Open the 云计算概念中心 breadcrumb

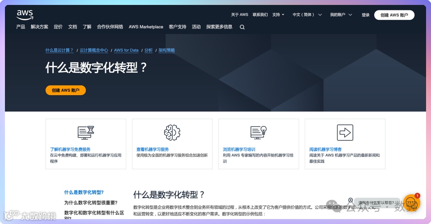[x=94, y=50]
